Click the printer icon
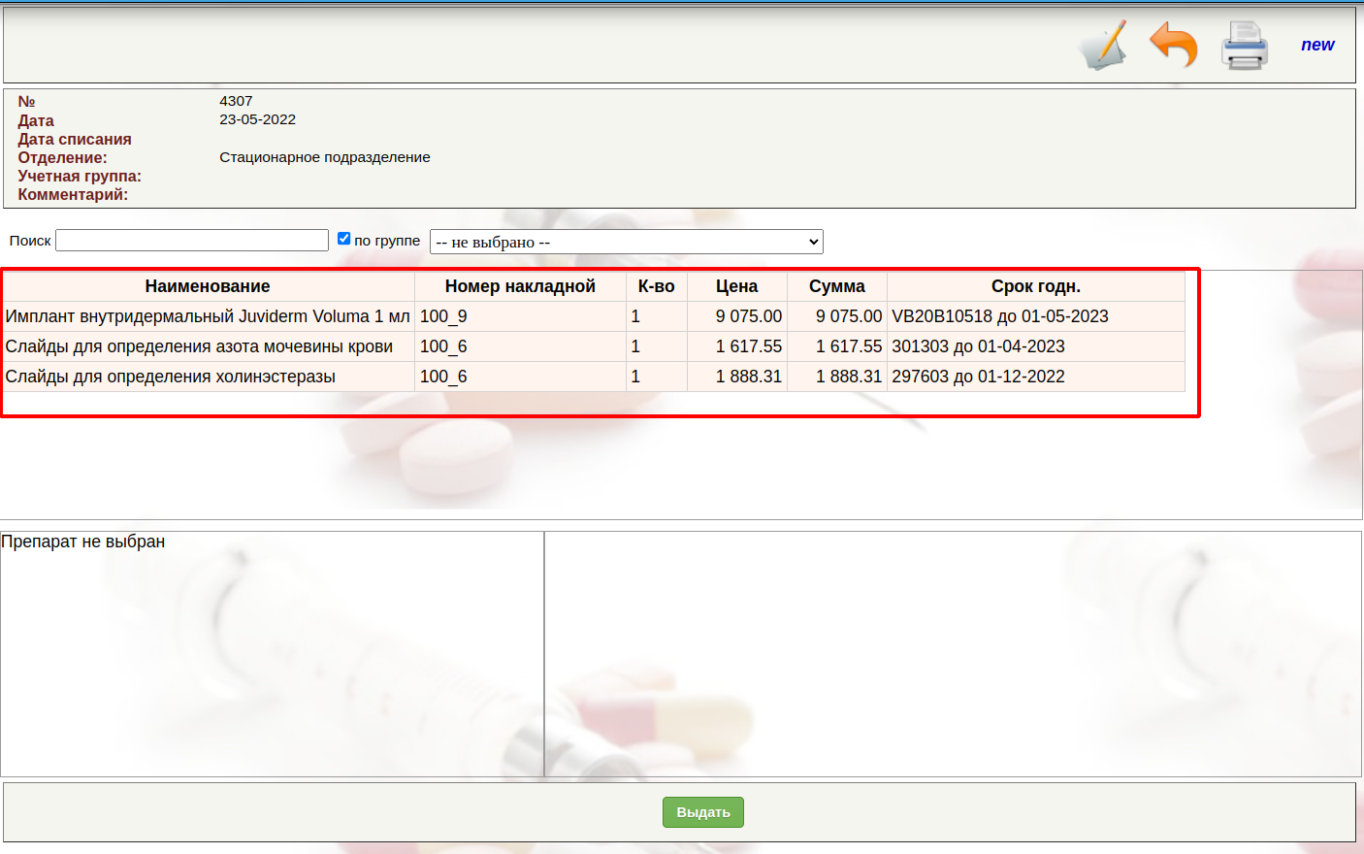The image size is (1364, 854). point(1244,46)
